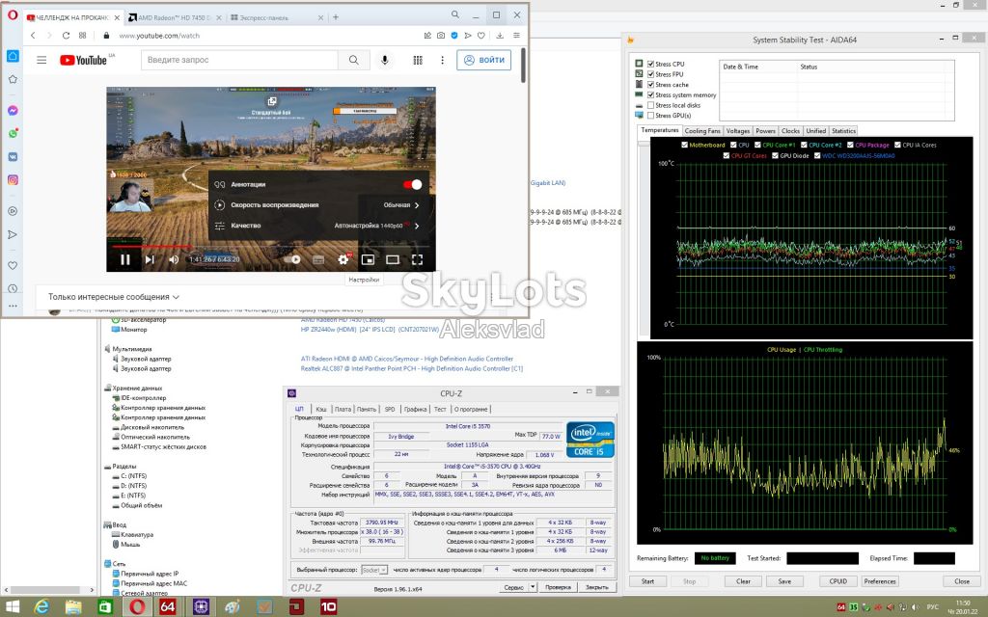Uncheck Stress FPU in AIDA64

tap(651, 74)
